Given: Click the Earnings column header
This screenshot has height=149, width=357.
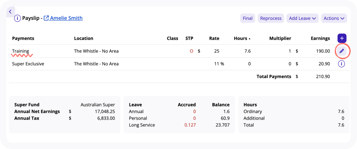Looking at the screenshot, I should click(320, 39).
